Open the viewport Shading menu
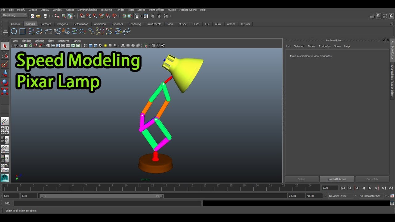The width and height of the screenshot is (395, 222). coord(26,41)
